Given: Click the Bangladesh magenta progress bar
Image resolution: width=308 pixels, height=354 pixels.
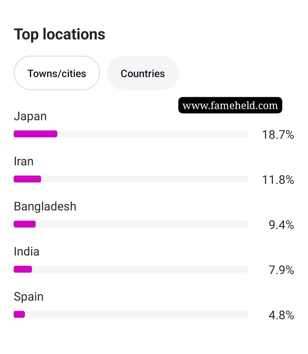Looking at the screenshot, I should [x=25, y=224].
